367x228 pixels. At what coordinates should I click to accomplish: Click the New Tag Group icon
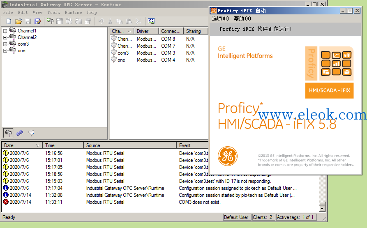(69, 21)
